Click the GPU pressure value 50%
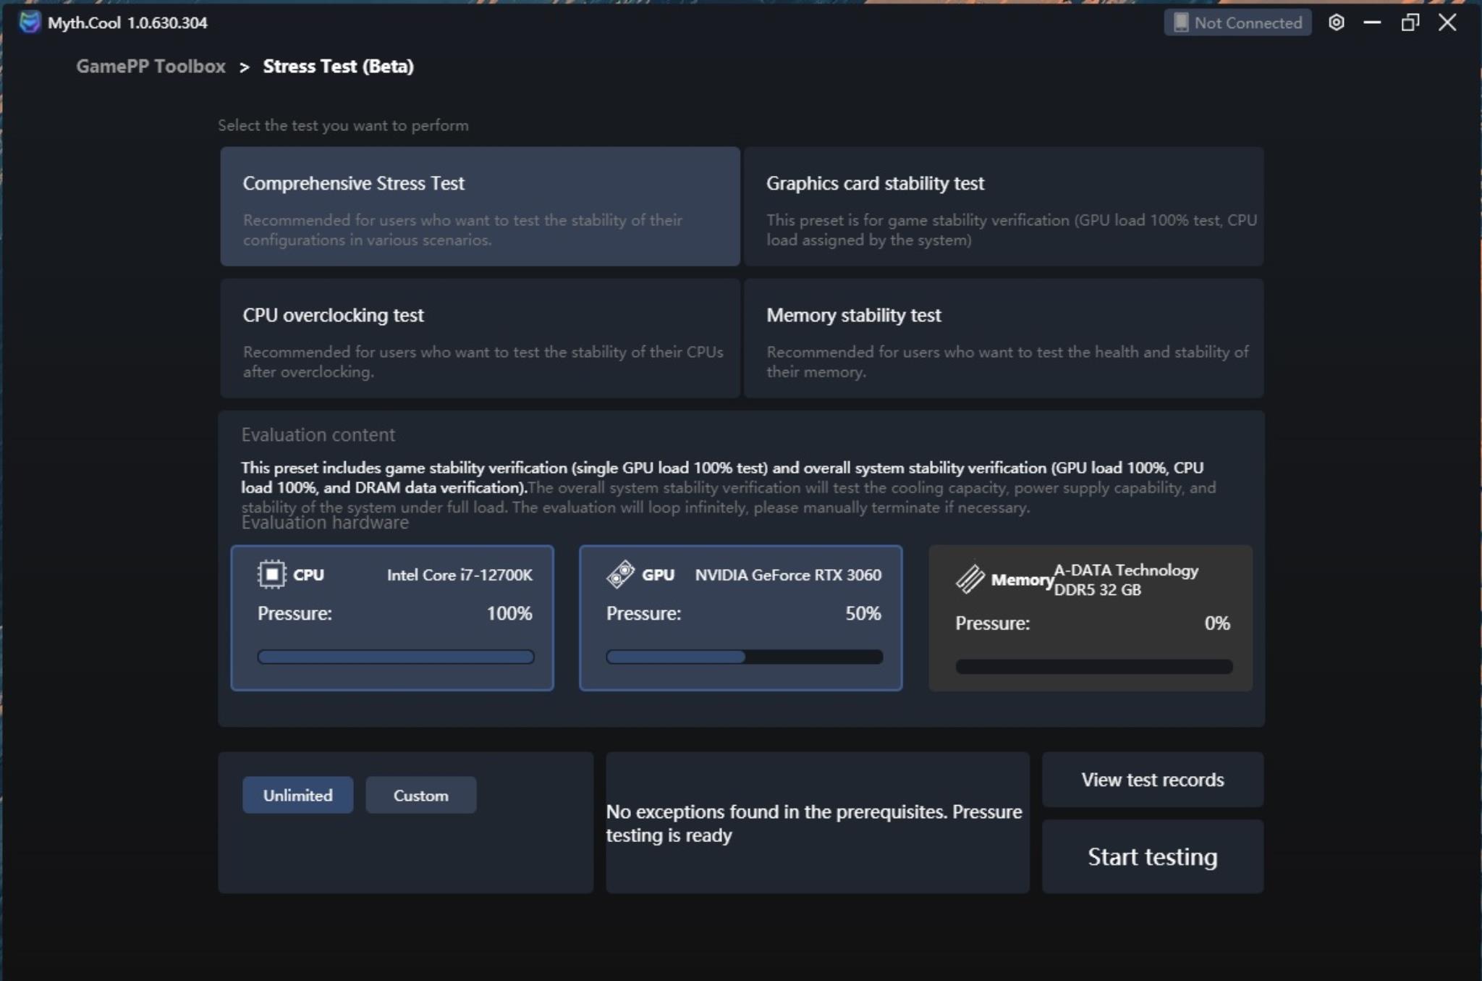The height and width of the screenshot is (981, 1482). pyautogui.click(x=863, y=613)
